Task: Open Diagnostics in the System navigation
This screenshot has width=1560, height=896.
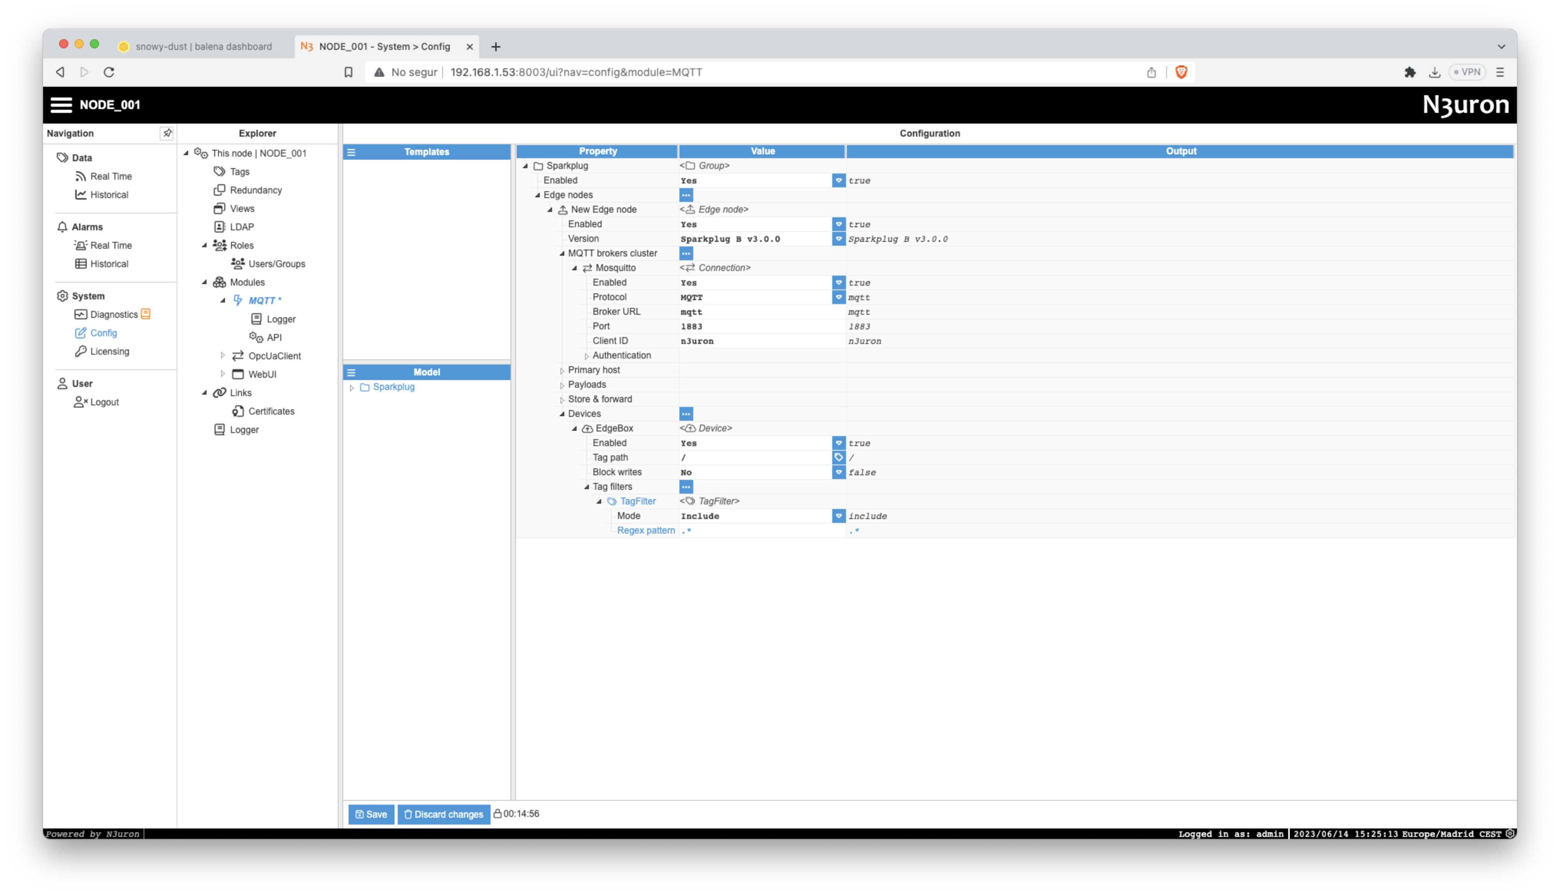Action: tap(114, 314)
